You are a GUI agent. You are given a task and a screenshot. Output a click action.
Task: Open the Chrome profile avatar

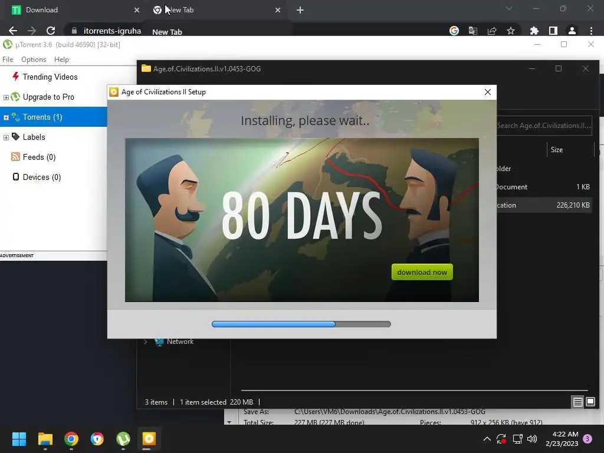click(572, 31)
